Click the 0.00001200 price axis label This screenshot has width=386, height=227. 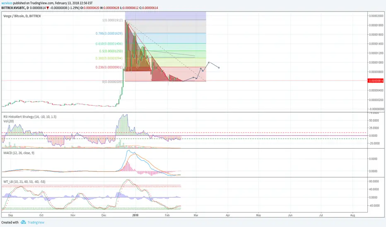[x=376, y=53]
